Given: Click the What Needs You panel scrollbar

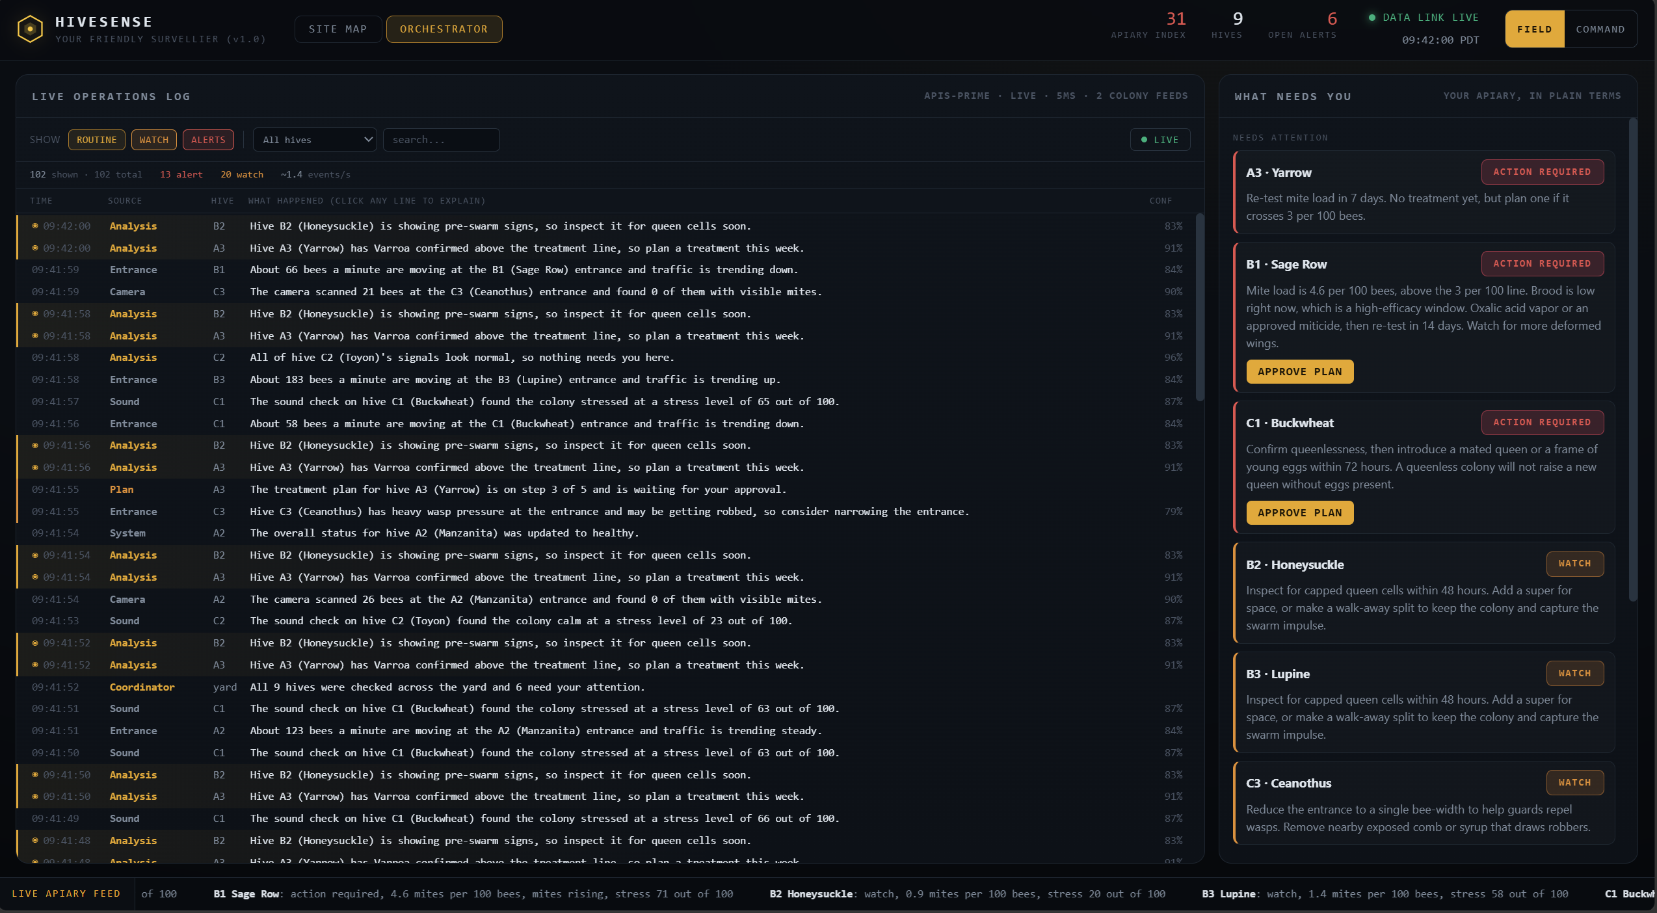Looking at the screenshot, I should point(1632,360).
